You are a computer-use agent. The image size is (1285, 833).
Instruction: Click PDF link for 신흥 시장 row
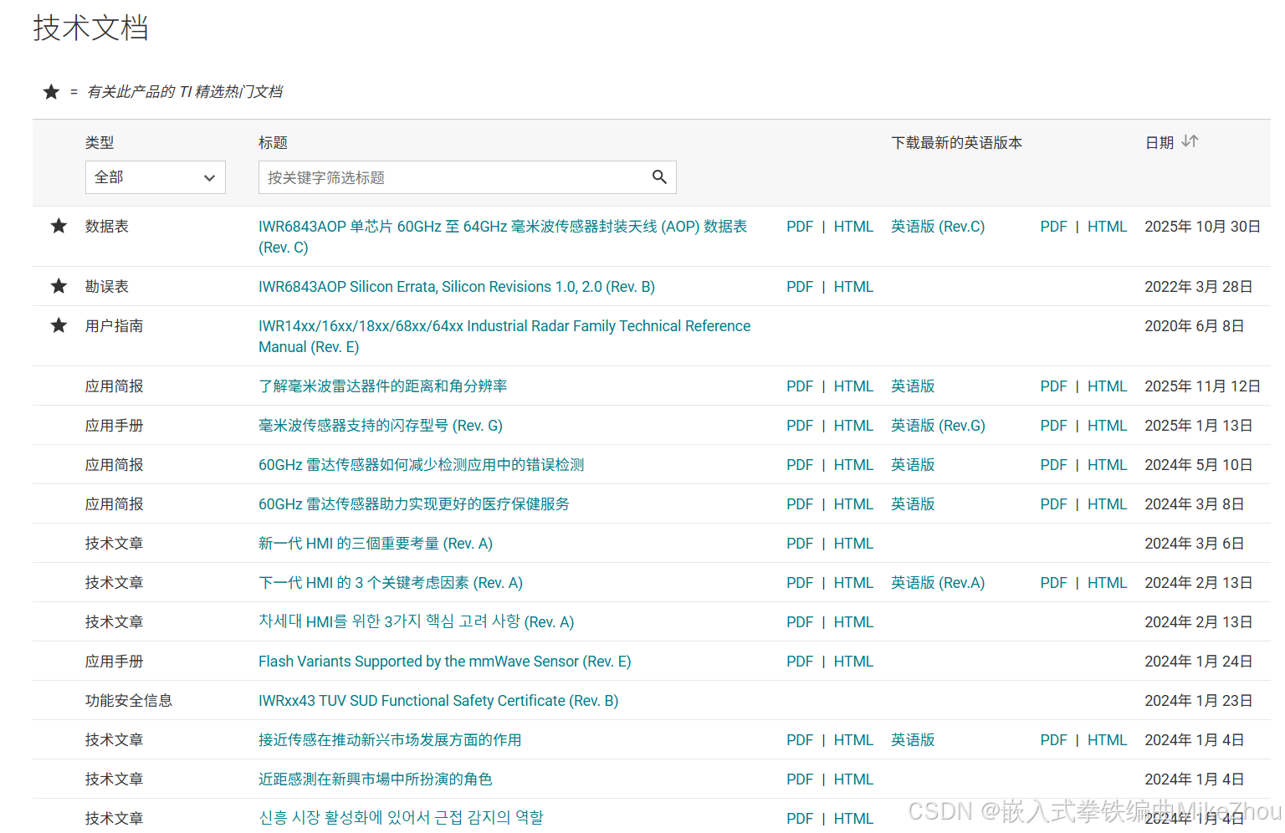pos(800,819)
